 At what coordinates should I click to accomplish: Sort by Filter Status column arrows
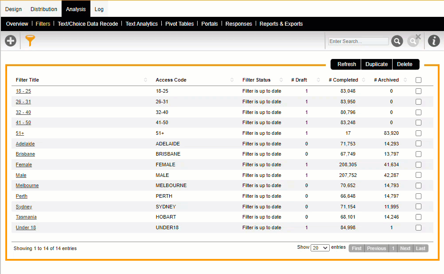tap(281, 80)
